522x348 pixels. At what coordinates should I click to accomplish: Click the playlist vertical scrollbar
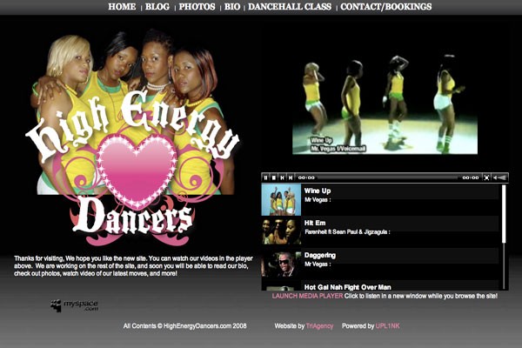point(504,238)
